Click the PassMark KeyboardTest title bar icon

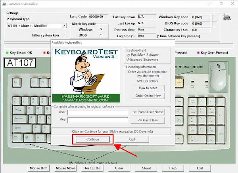(4, 4)
